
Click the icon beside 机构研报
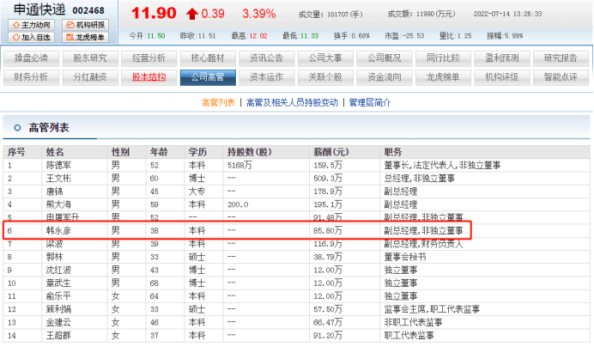pyautogui.click(x=70, y=25)
